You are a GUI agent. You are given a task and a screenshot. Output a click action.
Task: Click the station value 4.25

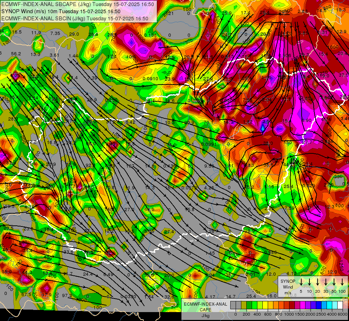pyautogui.click(x=209, y=188)
